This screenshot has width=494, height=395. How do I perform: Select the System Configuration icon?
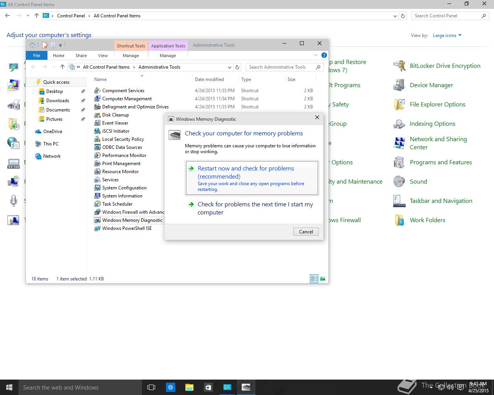click(97, 188)
